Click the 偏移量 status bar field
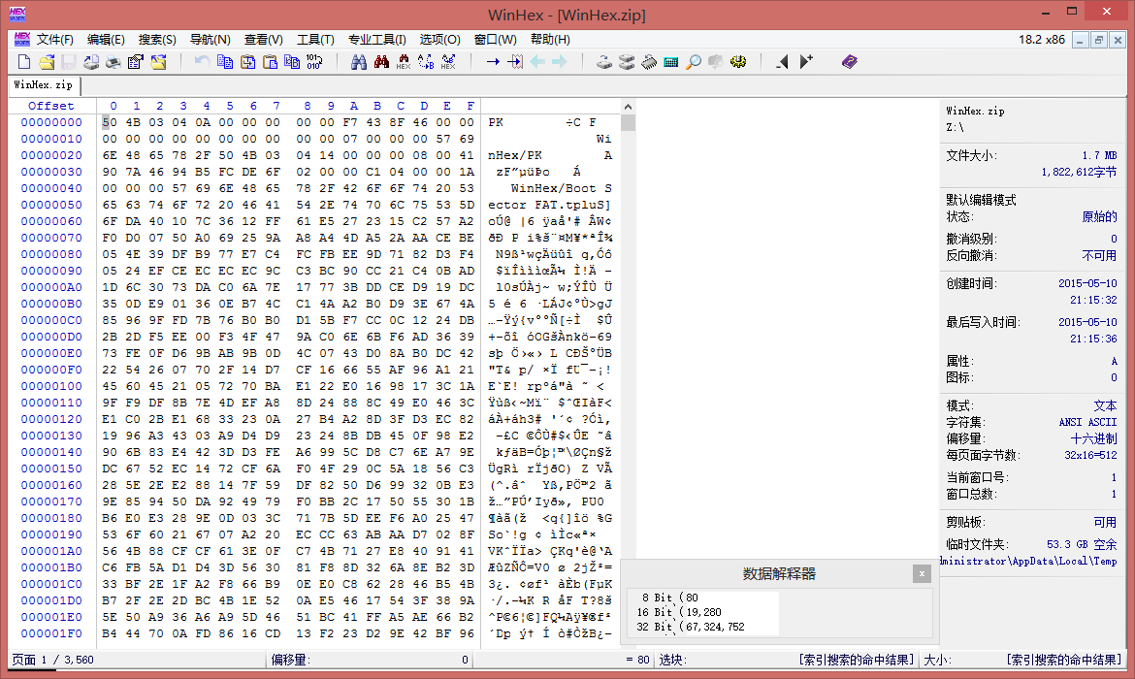Viewport: 1135px width, 679px height. [x=370, y=661]
